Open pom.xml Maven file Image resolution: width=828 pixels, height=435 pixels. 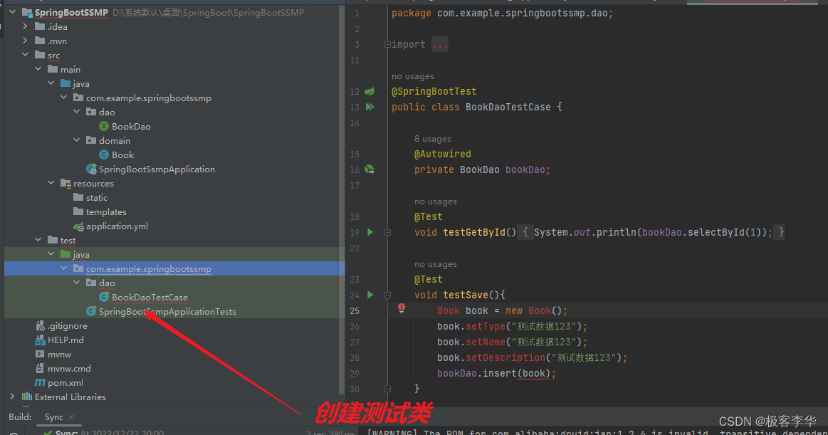[x=65, y=383]
